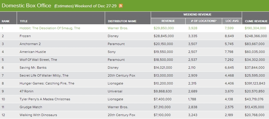269x119 pixels.
Task: Open the Walking With Dinosaurs title
Action: click(x=38, y=115)
